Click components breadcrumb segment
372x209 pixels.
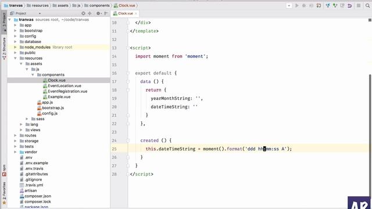pos(97,5)
